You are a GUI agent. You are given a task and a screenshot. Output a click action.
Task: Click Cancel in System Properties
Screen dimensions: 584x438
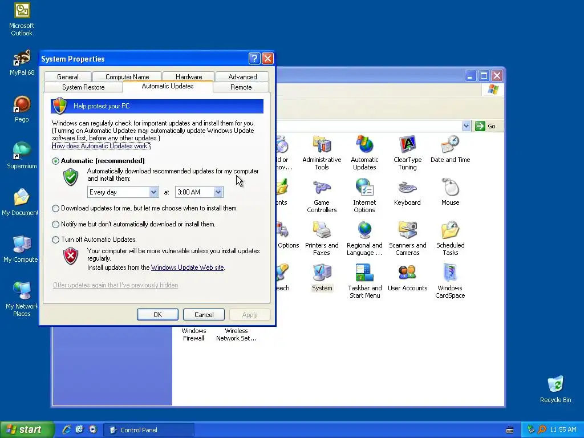point(204,315)
